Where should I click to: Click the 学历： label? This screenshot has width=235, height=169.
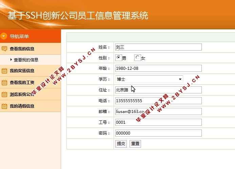tap(104, 79)
